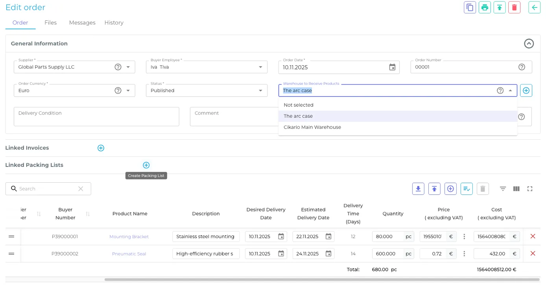Add a new warehouse with plus icon

click(x=526, y=91)
